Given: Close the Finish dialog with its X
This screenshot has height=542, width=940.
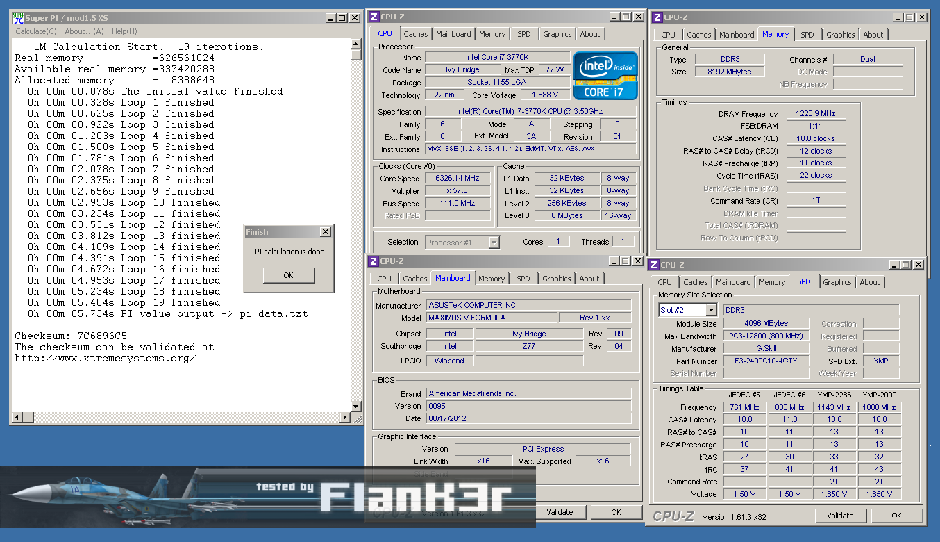Looking at the screenshot, I should [x=325, y=232].
